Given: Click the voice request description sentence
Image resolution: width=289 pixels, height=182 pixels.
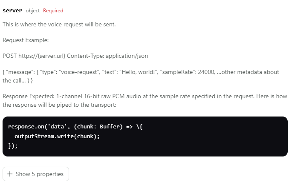Looking at the screenshot, I should coord(59,24).
